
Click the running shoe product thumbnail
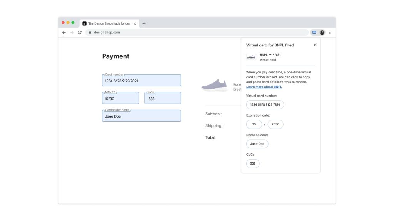point(214,85)
